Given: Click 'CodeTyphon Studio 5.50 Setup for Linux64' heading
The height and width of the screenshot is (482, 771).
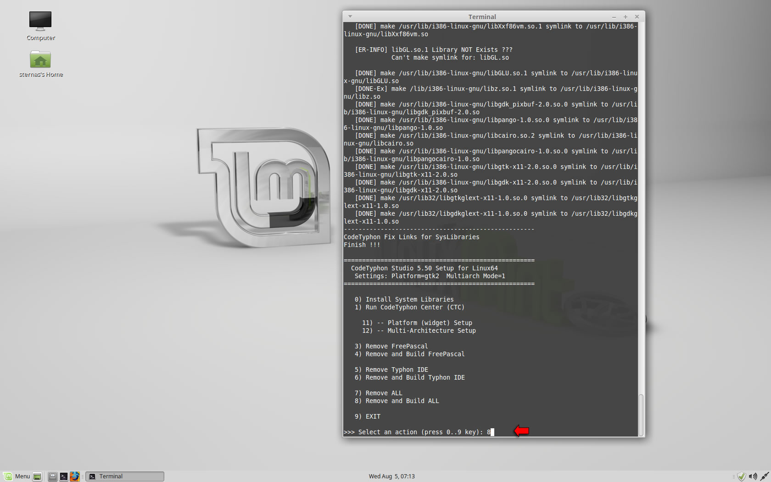Looking at the screenshot, I should [424, 268].
